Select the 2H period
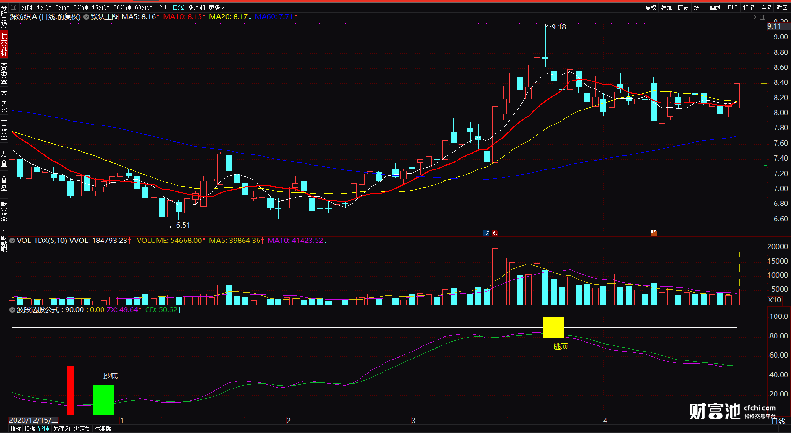This screenshot has width=791, height=433. pos(163,7)
